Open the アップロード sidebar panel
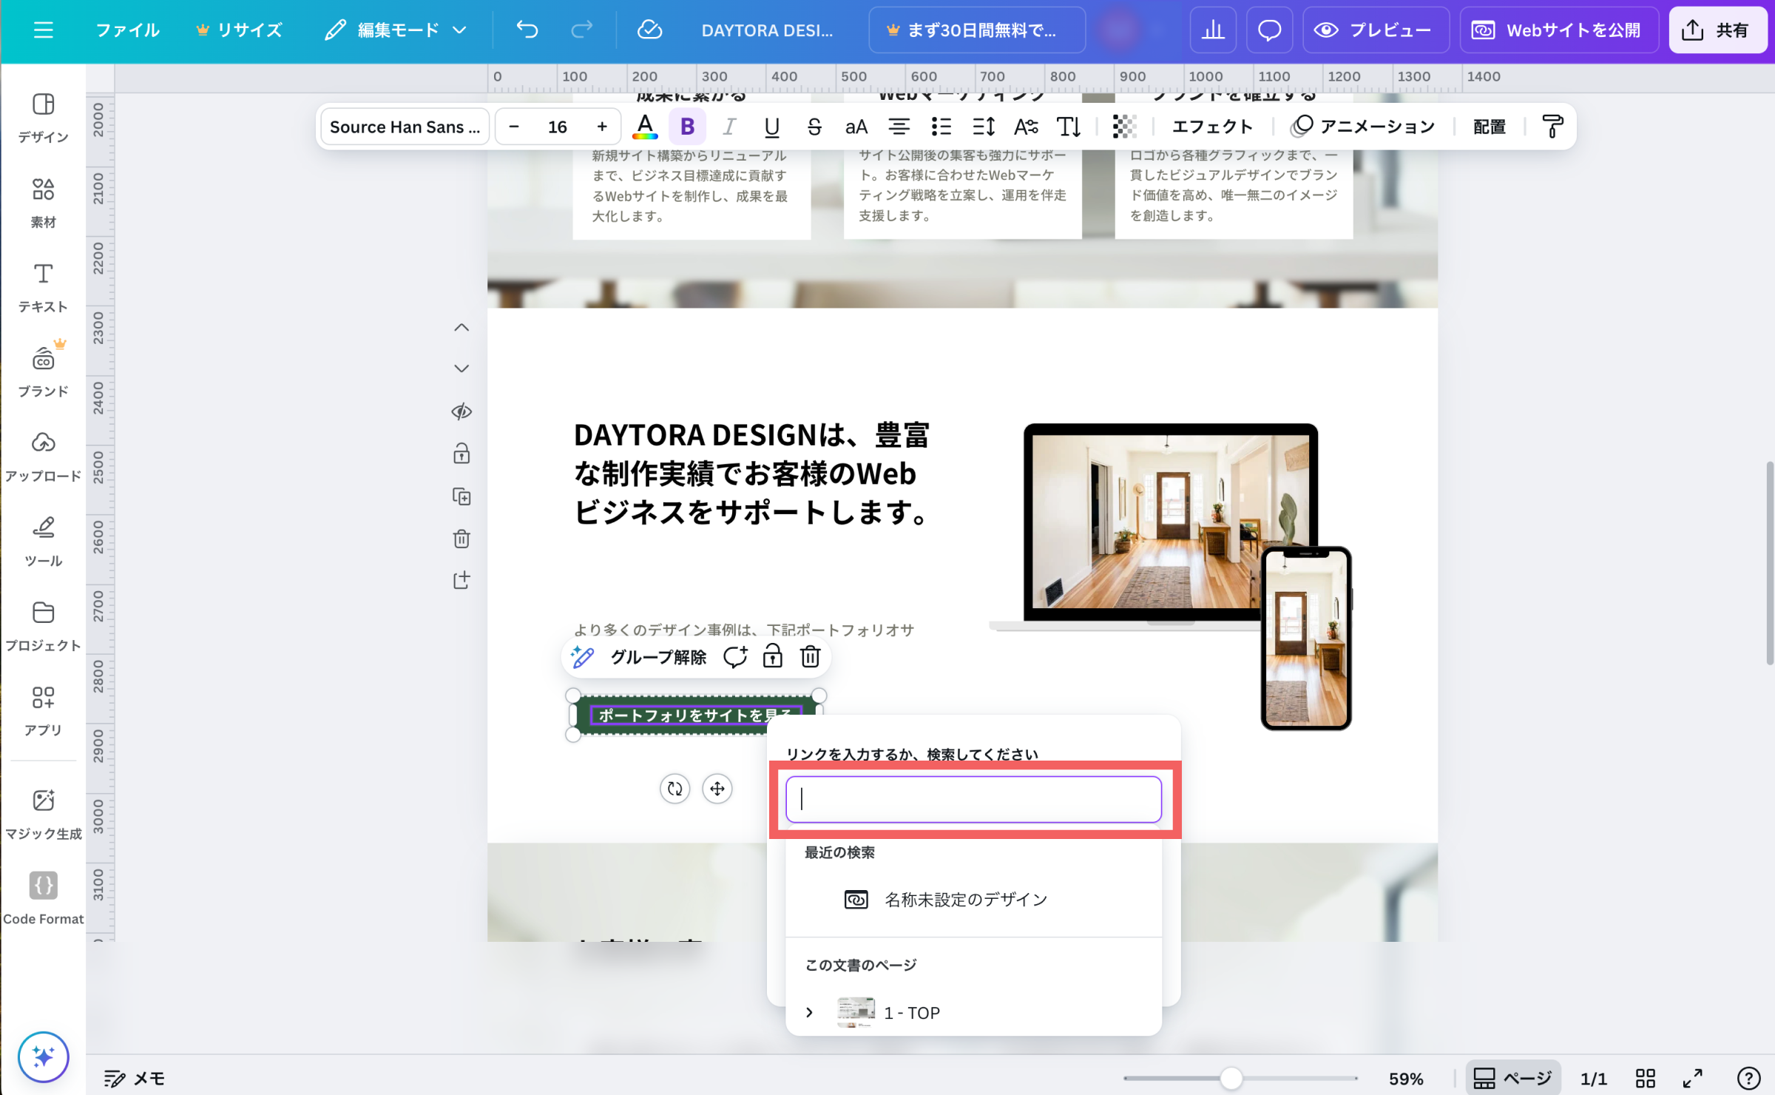The height and width of the screenshot is (1095, 1775). click(x=43, y=457)
